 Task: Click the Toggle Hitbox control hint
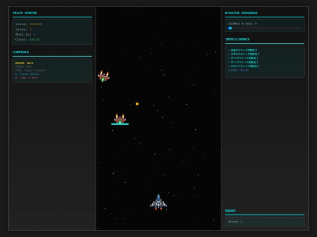click(27, 74)
